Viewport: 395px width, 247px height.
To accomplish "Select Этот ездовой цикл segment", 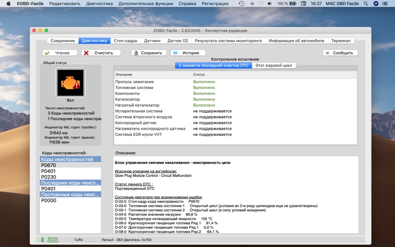I will pyautogui.click(x=274, y=65).
